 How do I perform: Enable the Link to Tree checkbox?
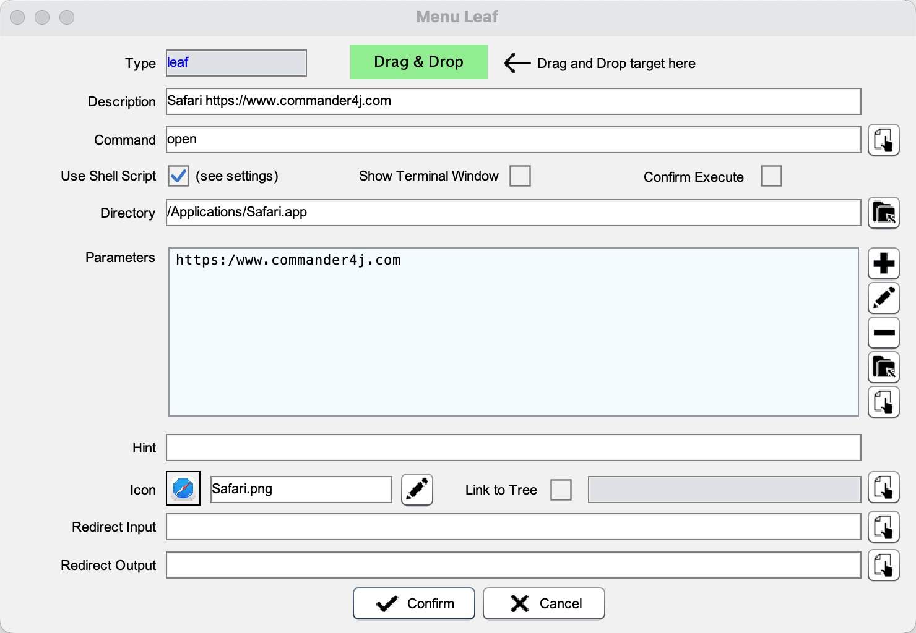pyautogui.click(x=561, y=490)
